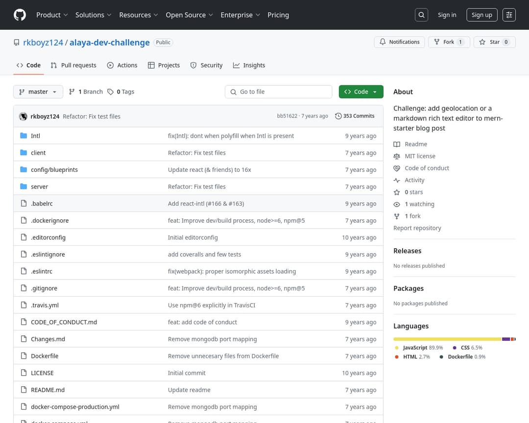
Task: Click the Readme book icon in About
Action: (x=397, y=144)
